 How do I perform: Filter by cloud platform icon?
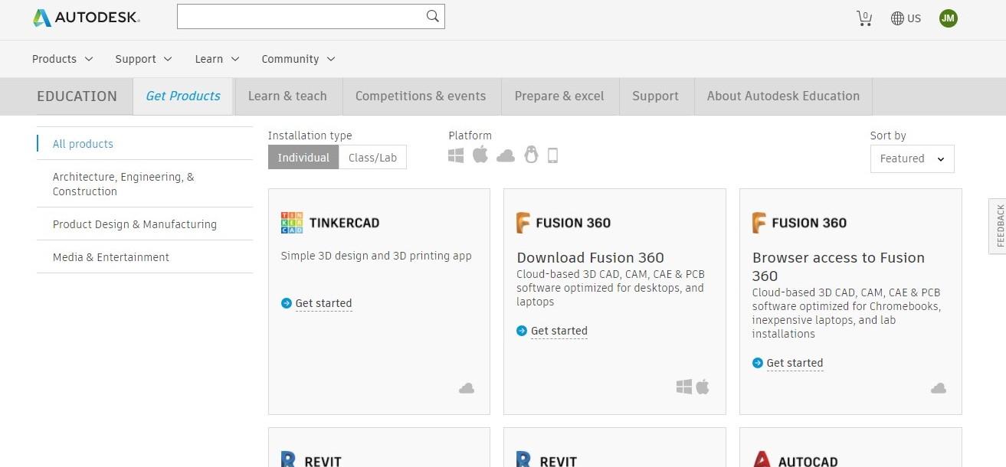(506, 156)
